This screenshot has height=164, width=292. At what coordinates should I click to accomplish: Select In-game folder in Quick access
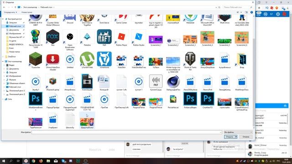pyautogui.click(x=13, y=41)
